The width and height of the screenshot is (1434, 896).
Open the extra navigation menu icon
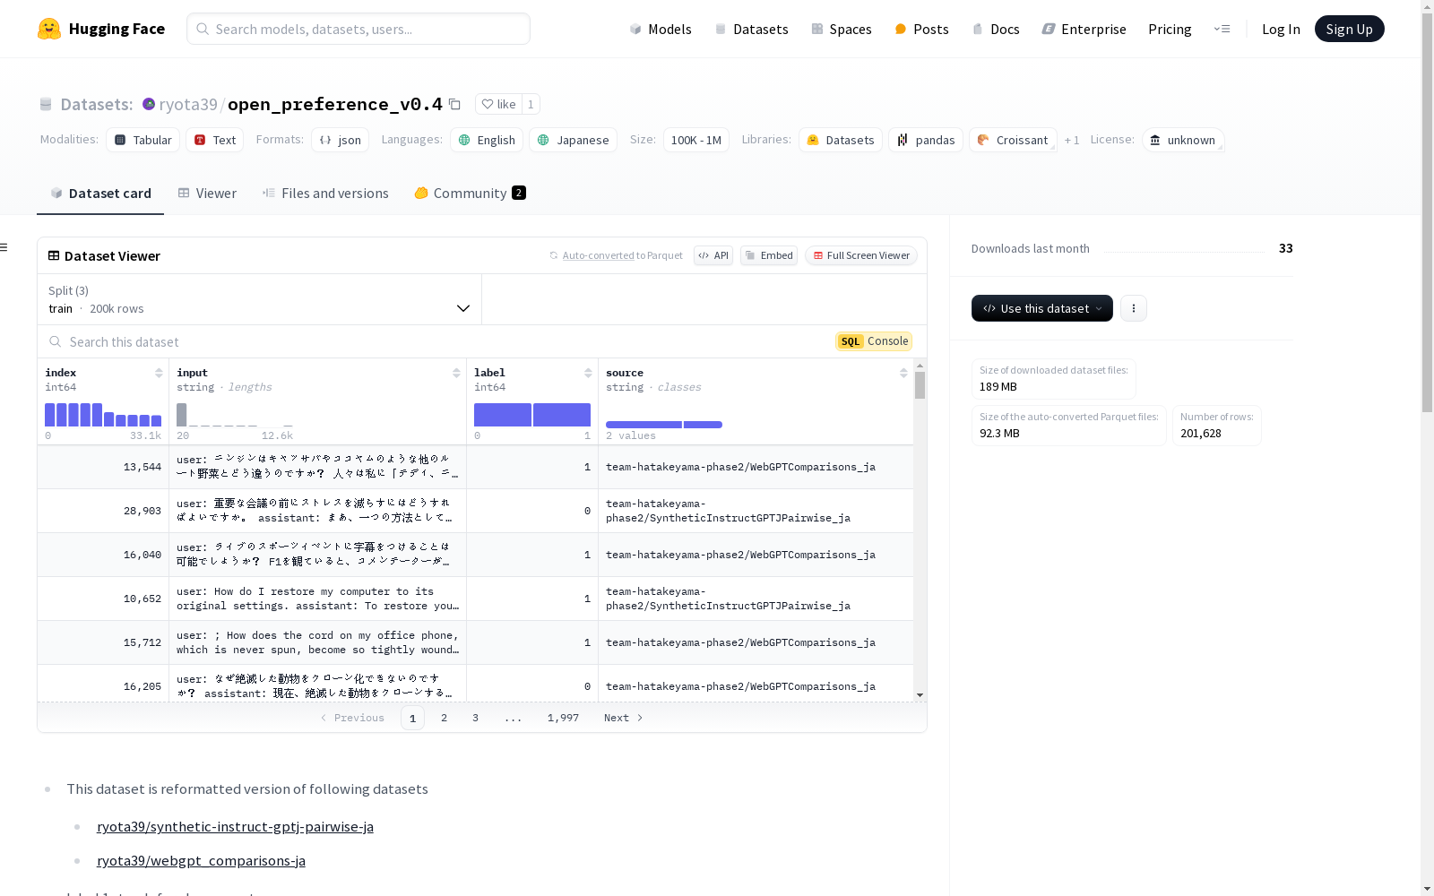(x=1222, y=29)
